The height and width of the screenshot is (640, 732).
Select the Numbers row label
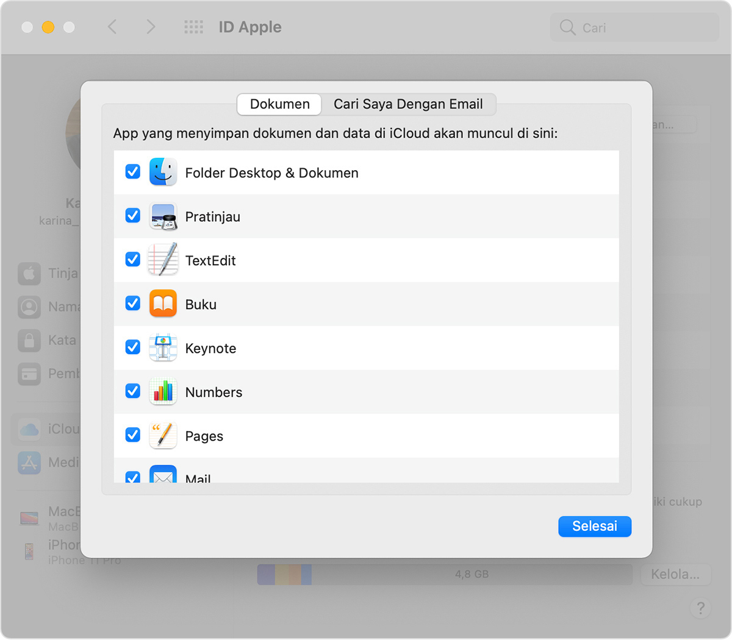[x=213, y=393]
